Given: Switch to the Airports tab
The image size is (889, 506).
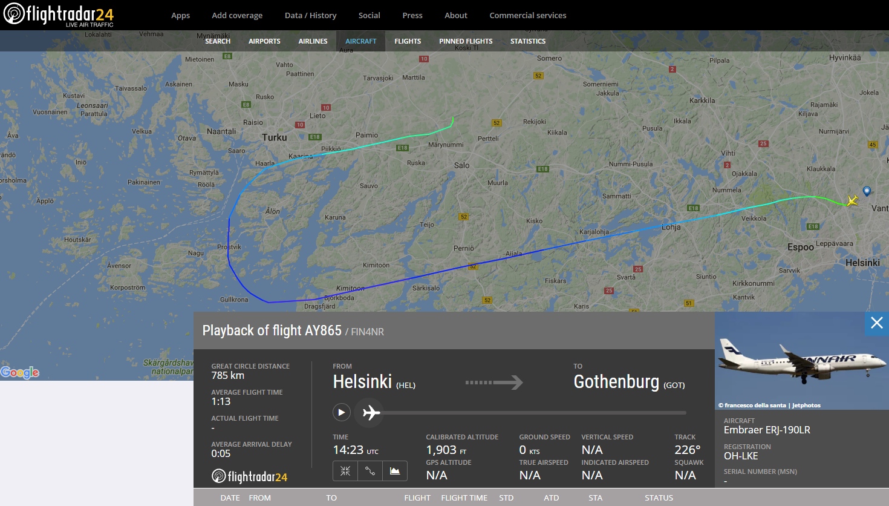Looking at the screenshot, I should point(264,41).
